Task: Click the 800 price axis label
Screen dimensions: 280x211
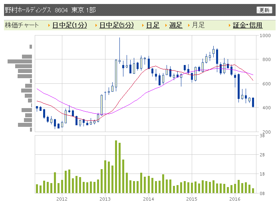Action: [x=266, y=59]
